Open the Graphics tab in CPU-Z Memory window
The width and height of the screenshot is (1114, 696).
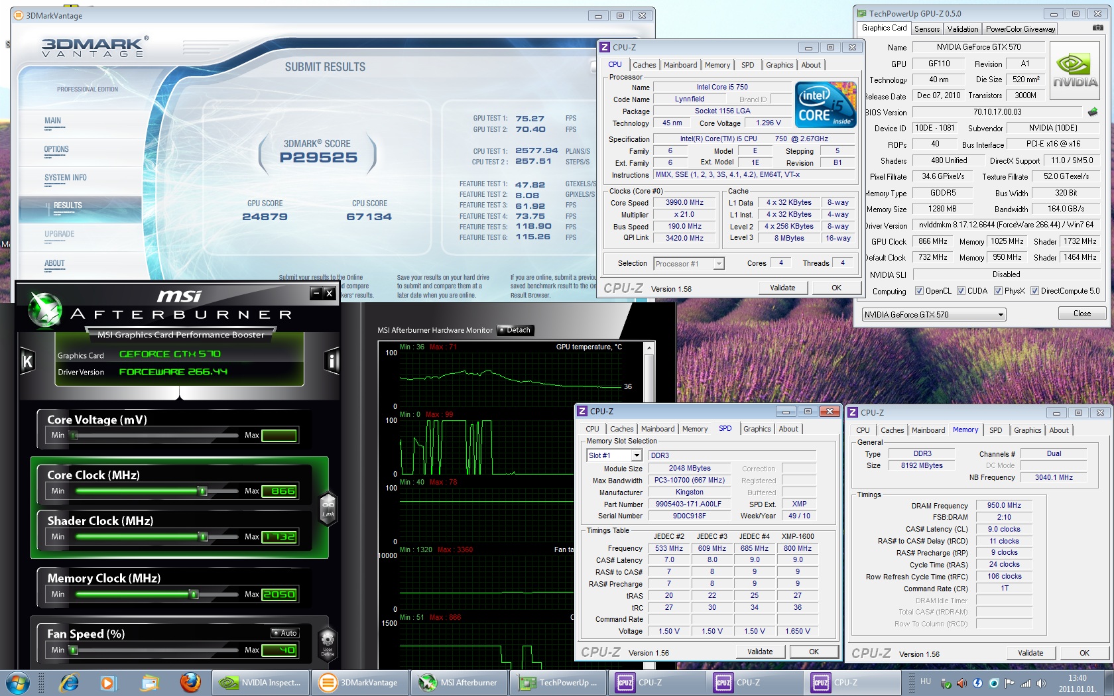click(x=1028, y=430)
